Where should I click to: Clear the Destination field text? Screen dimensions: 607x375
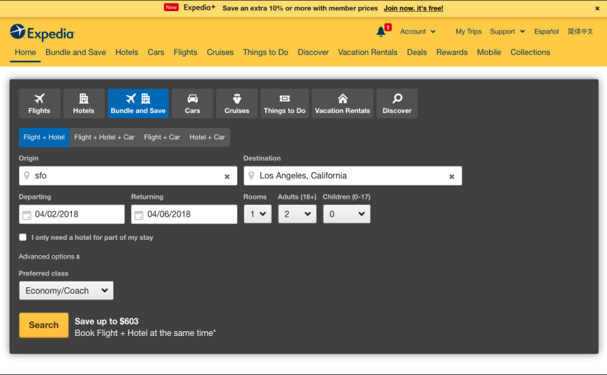pyautogui.click(x=451, y=176)
